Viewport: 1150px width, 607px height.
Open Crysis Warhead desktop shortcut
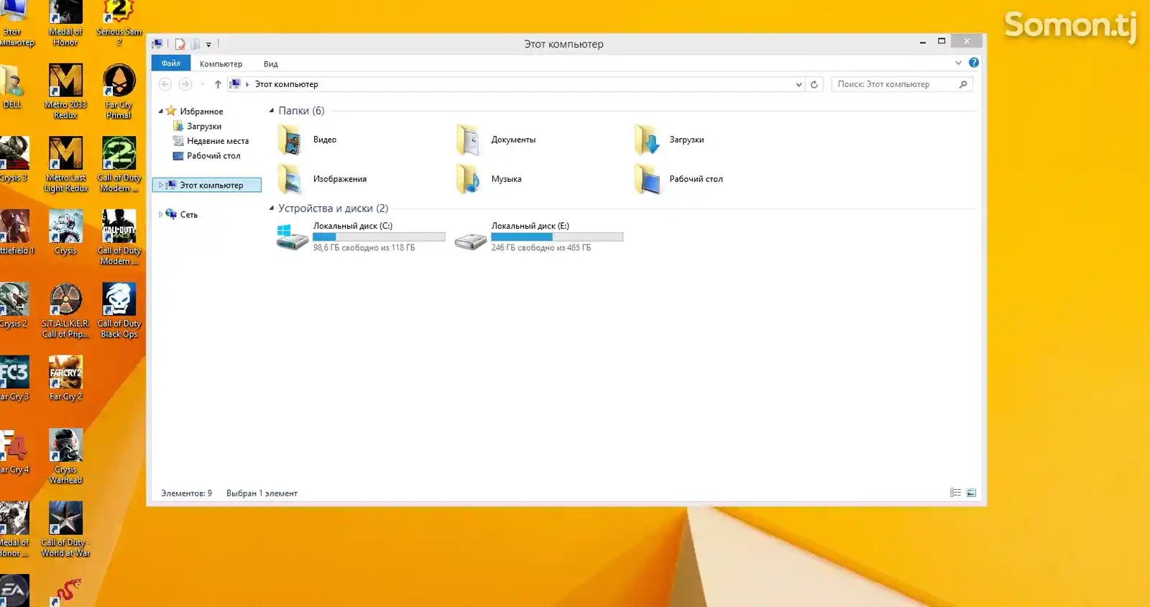[65, 457]
